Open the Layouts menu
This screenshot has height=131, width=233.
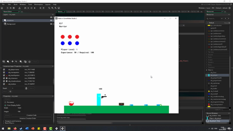point(48,4)
